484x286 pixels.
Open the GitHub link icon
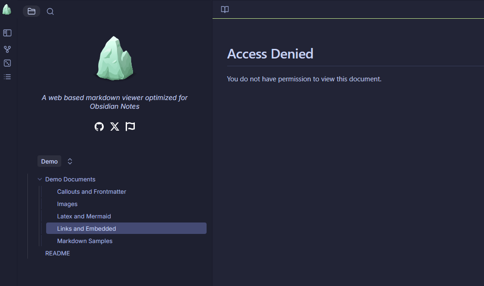tap(99, 127)
